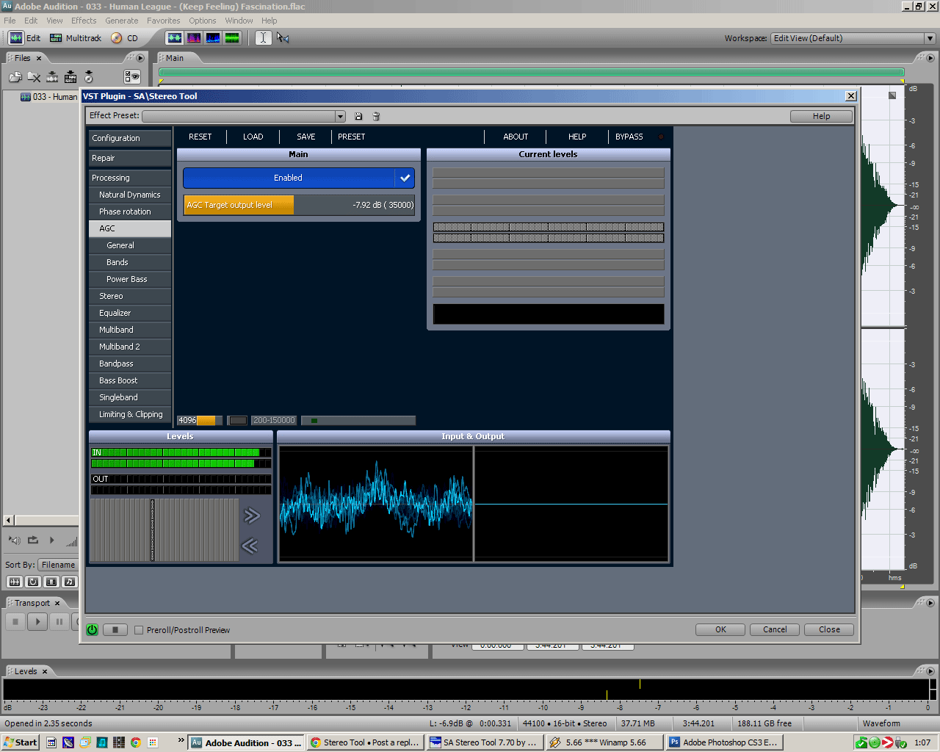Screen dimensions: 940x752
Task: Open the Effects menu
Action: pos(84,21)
